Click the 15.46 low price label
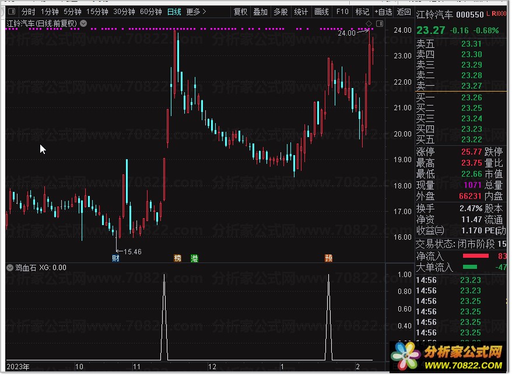Image resolution: width=512 pixels, height=375 pixels. pos(132,252)
